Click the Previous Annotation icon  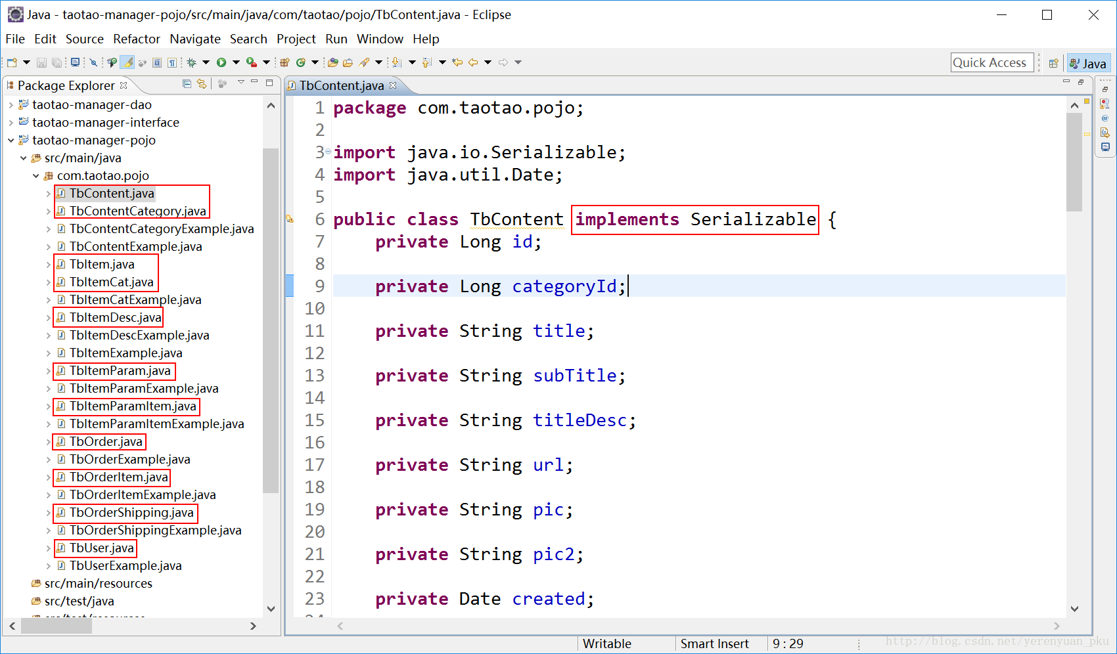[x=426, y=62]
